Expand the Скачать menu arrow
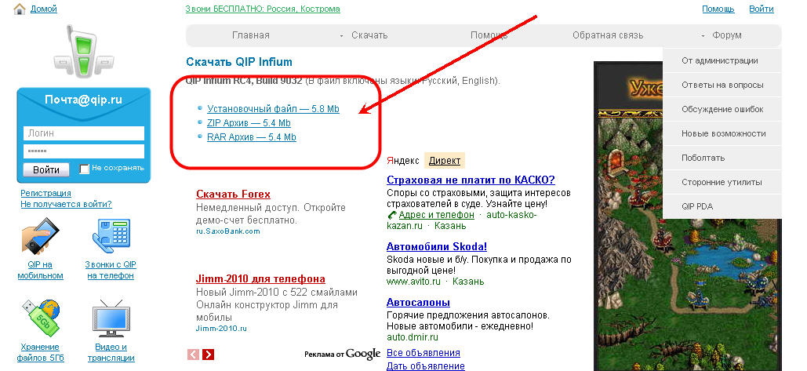Image resolution: width=807 pixels, height=371 pixels. 341,36
